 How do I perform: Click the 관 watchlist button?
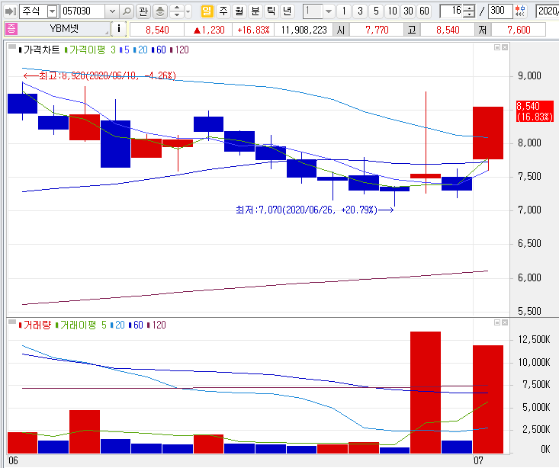[143, 11]
